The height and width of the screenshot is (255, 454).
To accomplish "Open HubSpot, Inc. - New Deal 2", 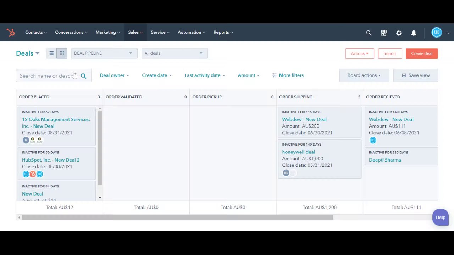I will pyautogui.click(x=51, y=160).
